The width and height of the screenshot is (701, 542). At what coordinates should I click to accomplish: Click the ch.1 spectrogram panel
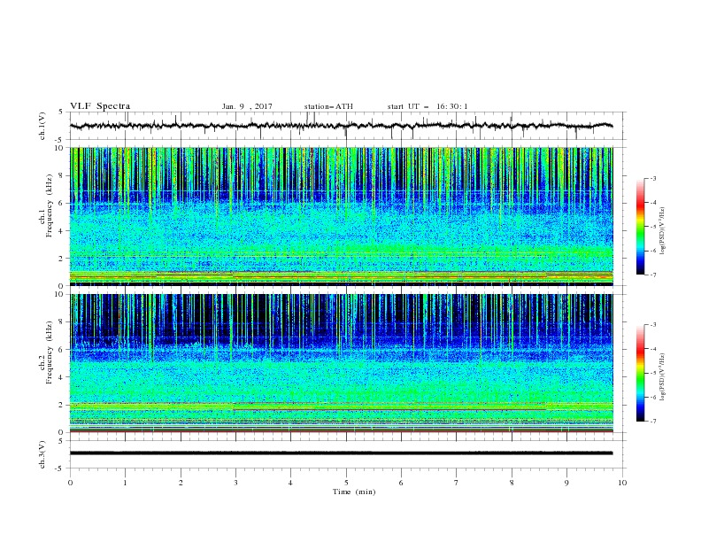pyautogui.click(x=341, y=216)
